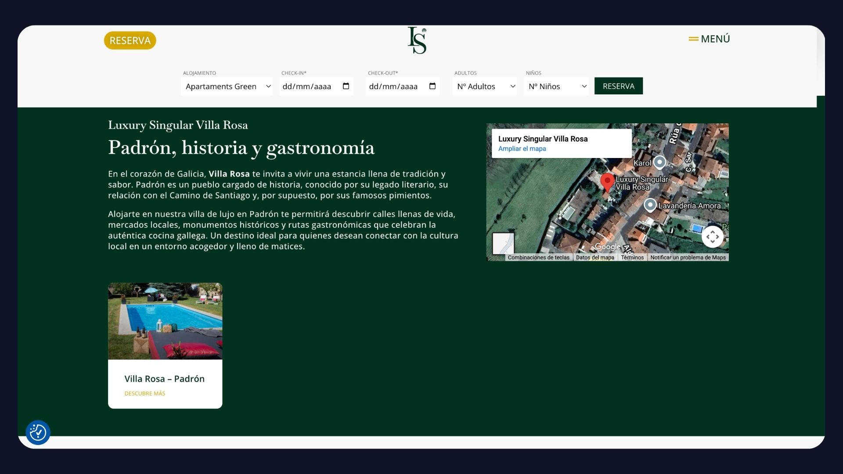This screenshot has width=843, height=474.
Task: Focus the check-in date input field
Action: [307, 86]
